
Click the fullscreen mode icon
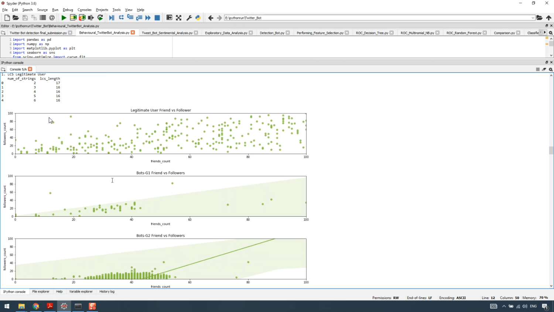[x=179, y=18]
